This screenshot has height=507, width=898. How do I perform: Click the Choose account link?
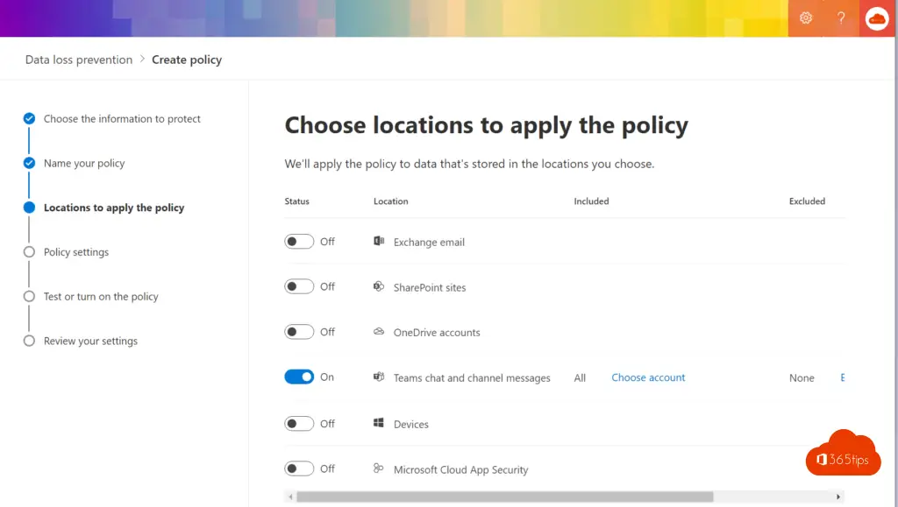click(648, 377)
